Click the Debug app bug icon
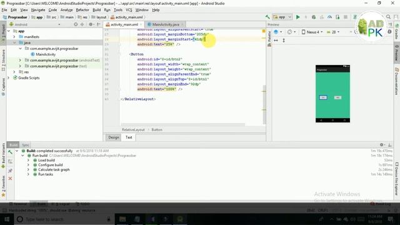The height and width of the screenshot is (225, 400). point(314,17)
